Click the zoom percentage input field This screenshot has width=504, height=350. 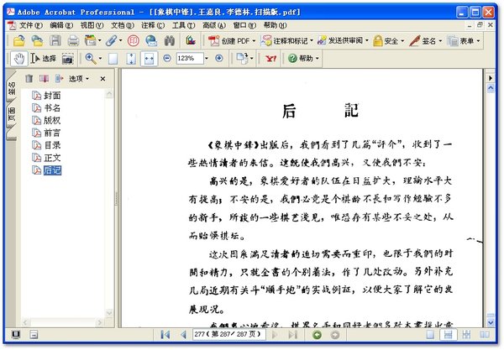pyautogui.click(x=190, y=59)
